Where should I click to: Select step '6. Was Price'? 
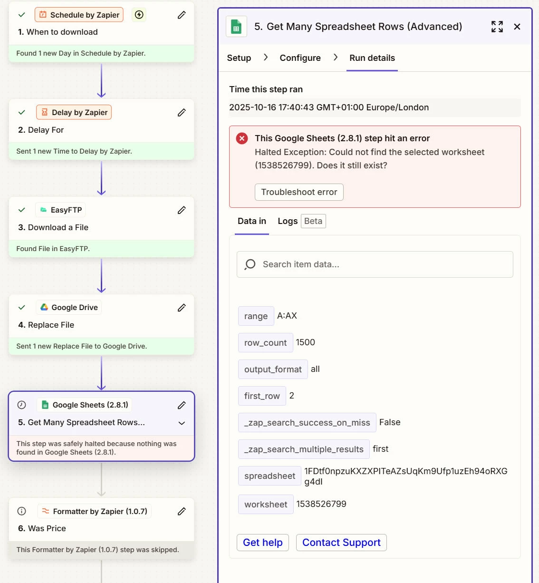pos(42,528)
